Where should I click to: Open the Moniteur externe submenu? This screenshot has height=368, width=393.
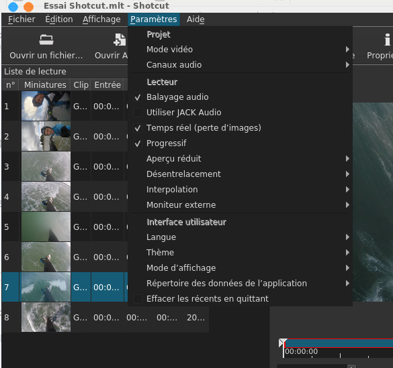coord(240,205)
